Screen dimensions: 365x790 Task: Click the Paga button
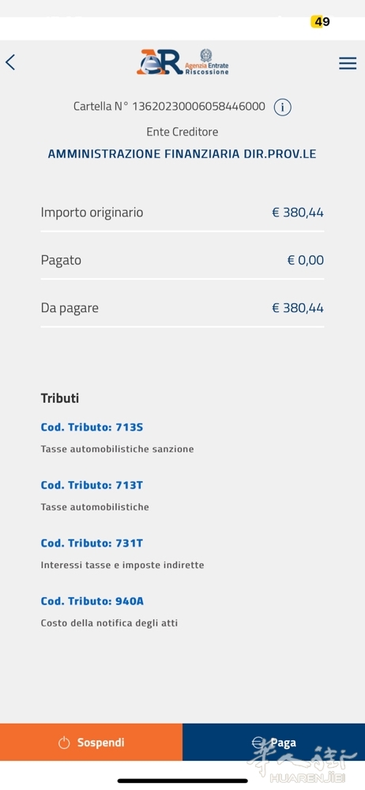point(273,742)
